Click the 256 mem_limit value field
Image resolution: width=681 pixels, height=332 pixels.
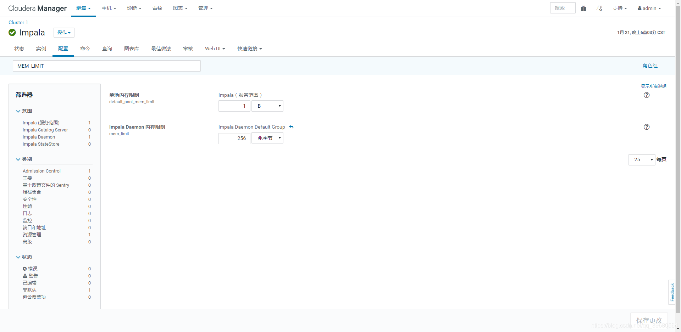point(234,138)
